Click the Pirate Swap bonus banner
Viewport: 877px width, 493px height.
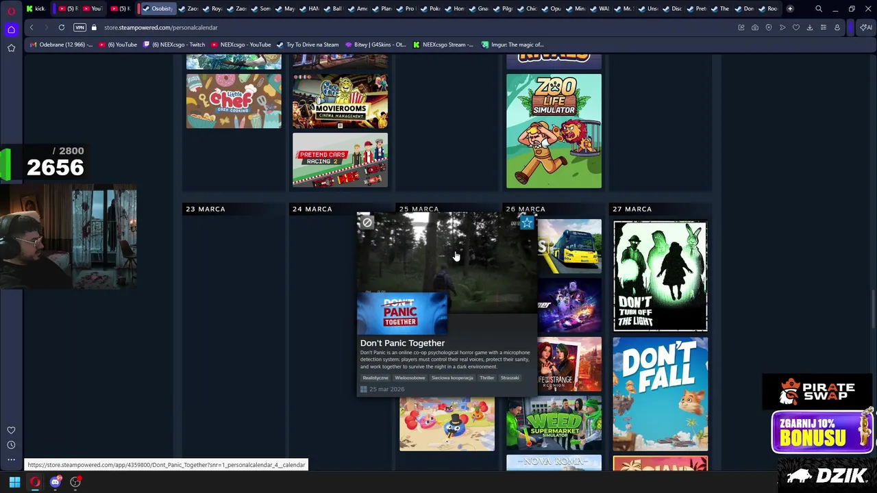(x=823, y=431)
